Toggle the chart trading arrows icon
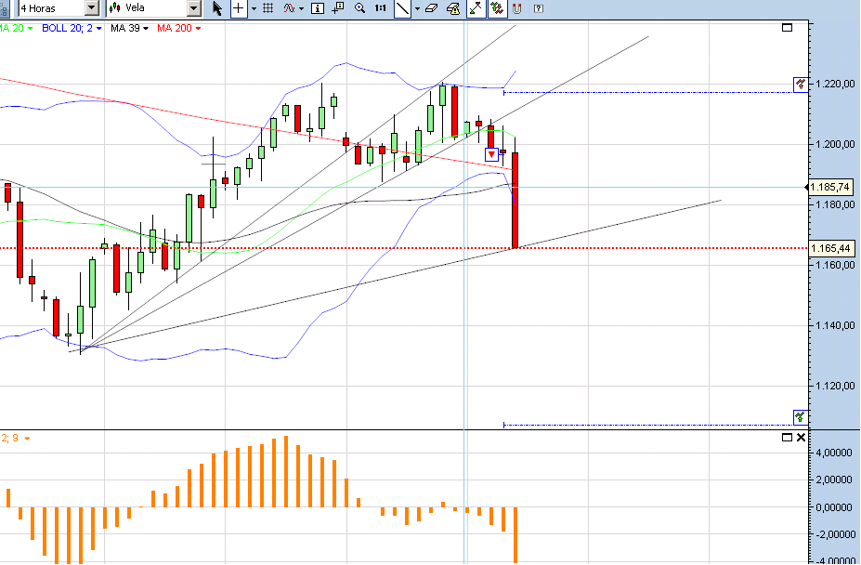 point(476,8)
